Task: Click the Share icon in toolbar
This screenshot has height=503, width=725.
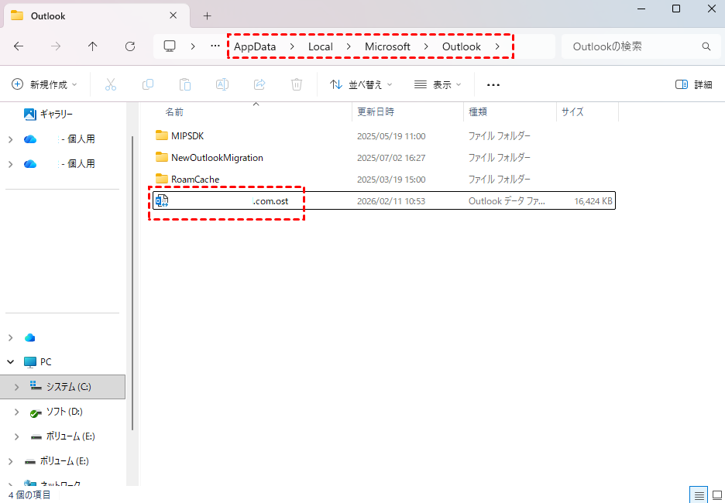Action: 259,84
